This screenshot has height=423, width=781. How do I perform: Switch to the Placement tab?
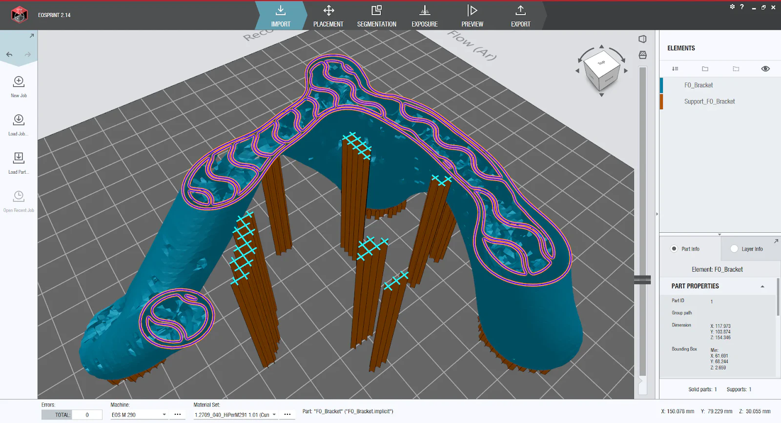tap(328, 16)
